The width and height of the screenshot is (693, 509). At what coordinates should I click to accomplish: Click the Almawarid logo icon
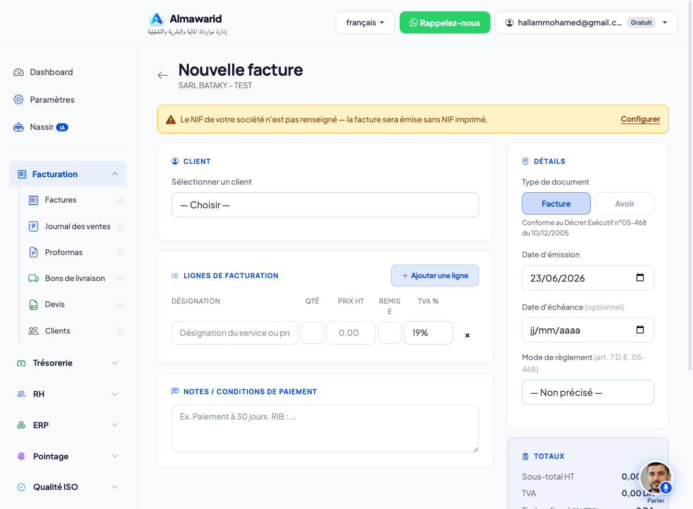[x=157, y=19]
